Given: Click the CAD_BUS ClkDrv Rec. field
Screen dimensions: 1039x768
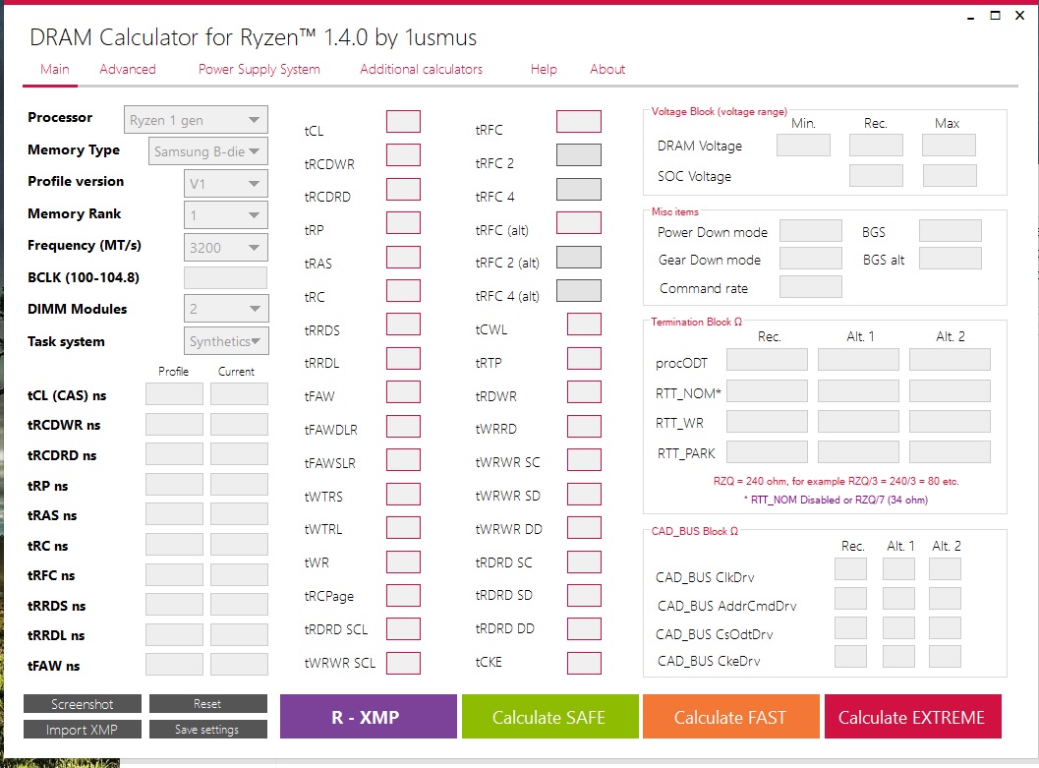Looking at the screenshot, I should pyautogui.click(x=851, y=569).
